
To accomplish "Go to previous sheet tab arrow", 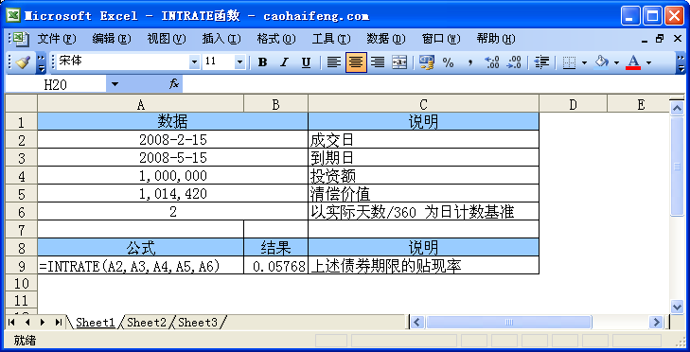I will tap(27, 323).
